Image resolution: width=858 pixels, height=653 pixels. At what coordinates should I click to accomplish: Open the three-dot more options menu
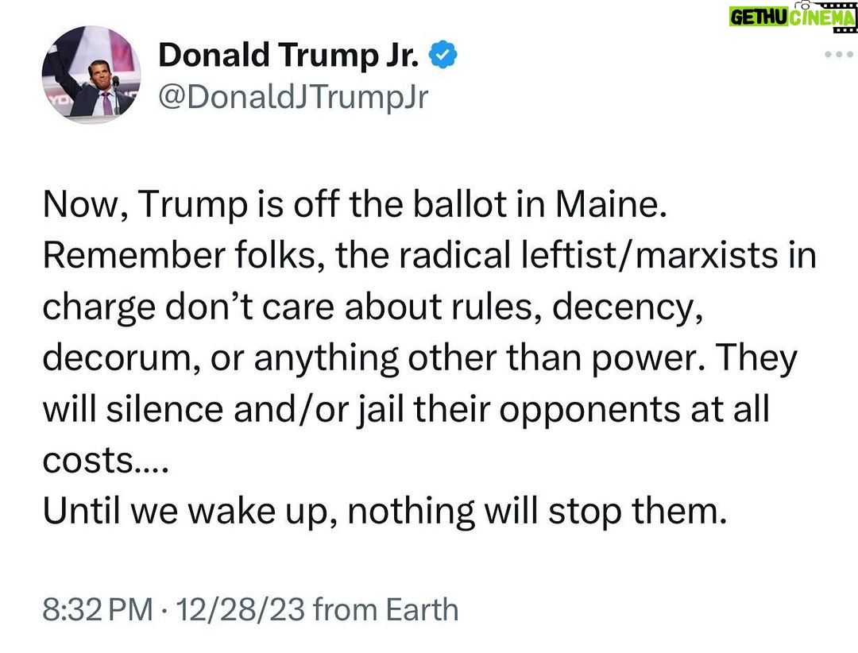[x=838, y=54]
